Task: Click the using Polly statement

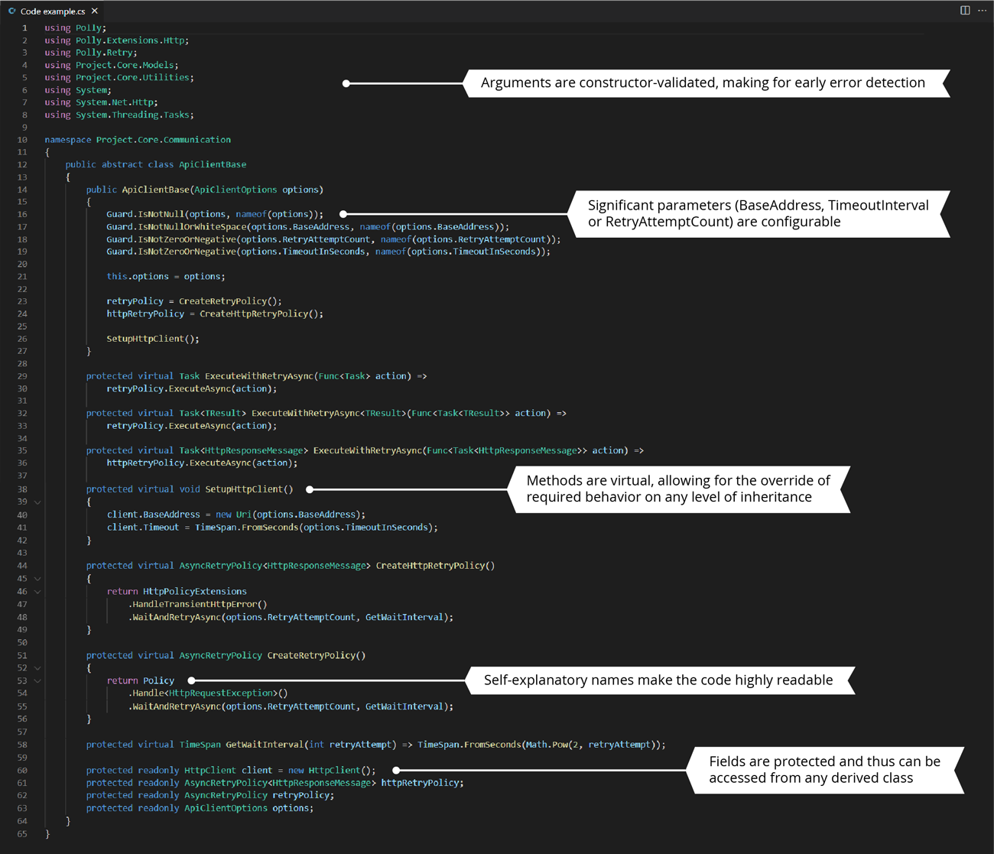Action: [x=74, y=28]
